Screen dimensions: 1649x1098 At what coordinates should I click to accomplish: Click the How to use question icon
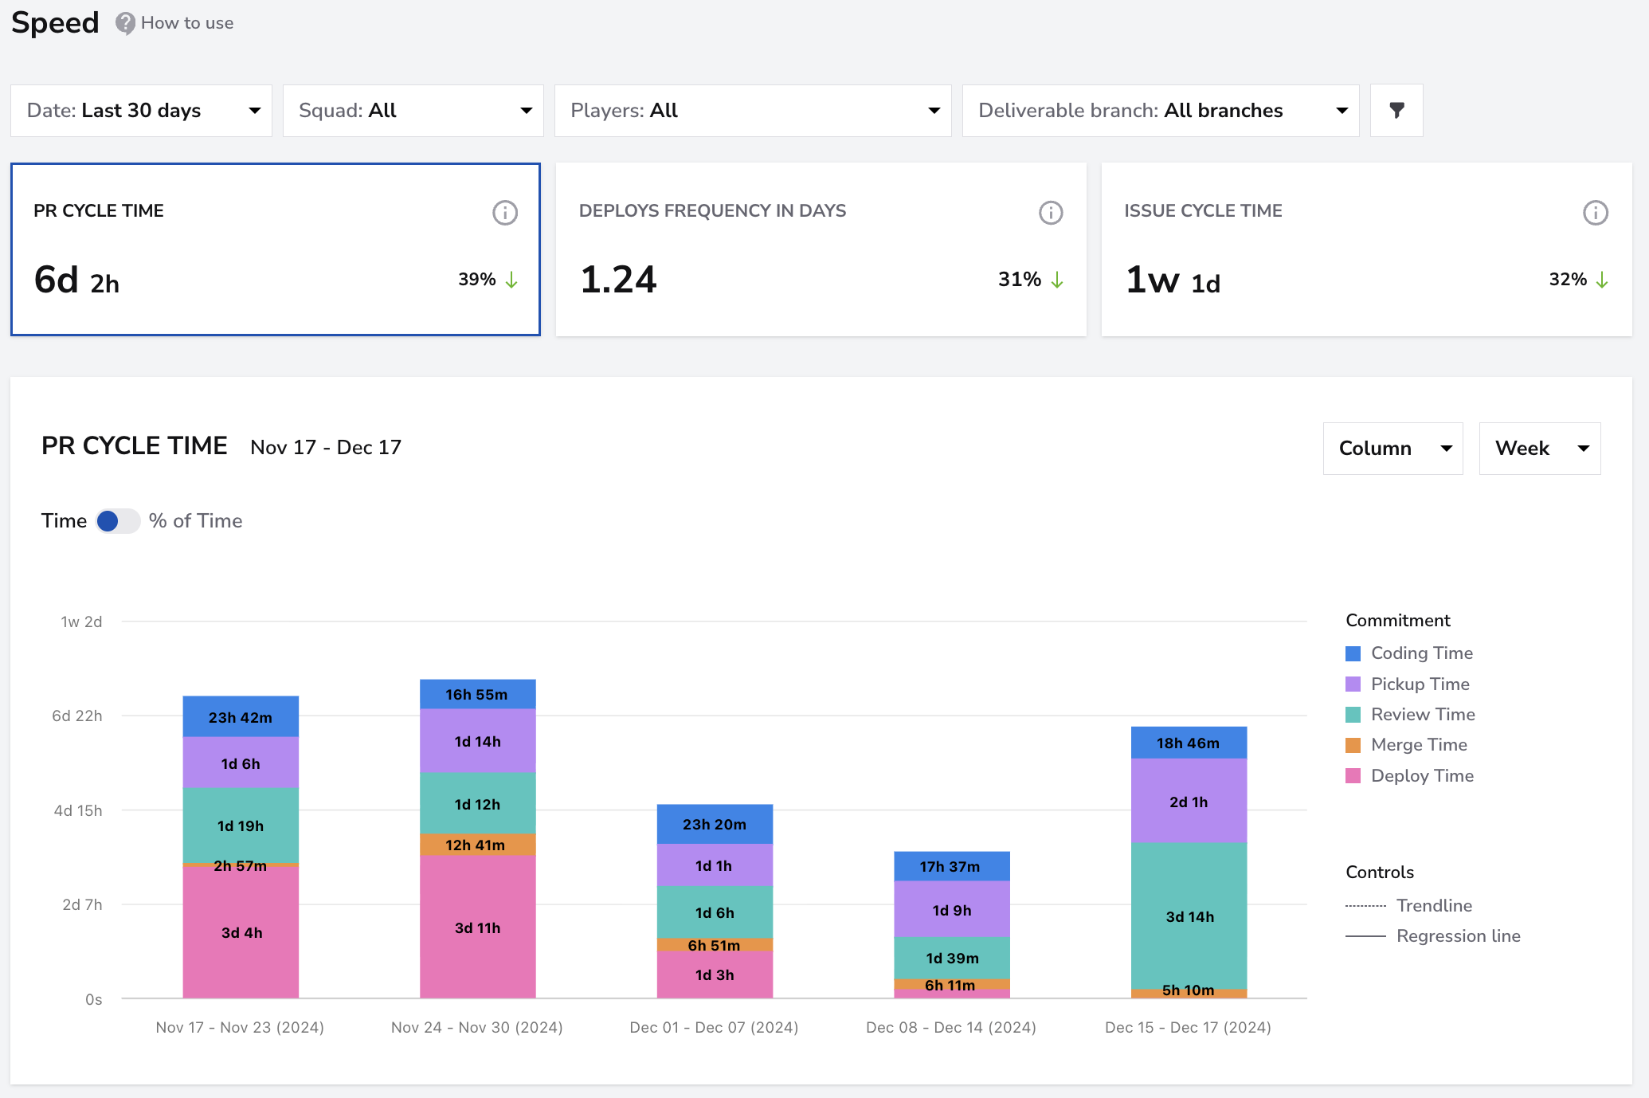coord(125,23)
